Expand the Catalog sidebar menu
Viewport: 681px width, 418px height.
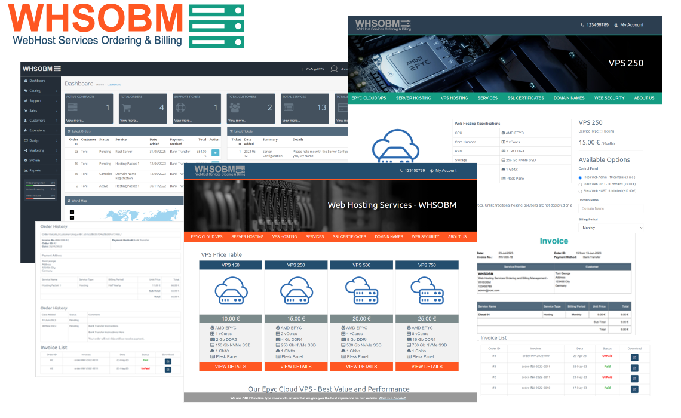[41, 91]
